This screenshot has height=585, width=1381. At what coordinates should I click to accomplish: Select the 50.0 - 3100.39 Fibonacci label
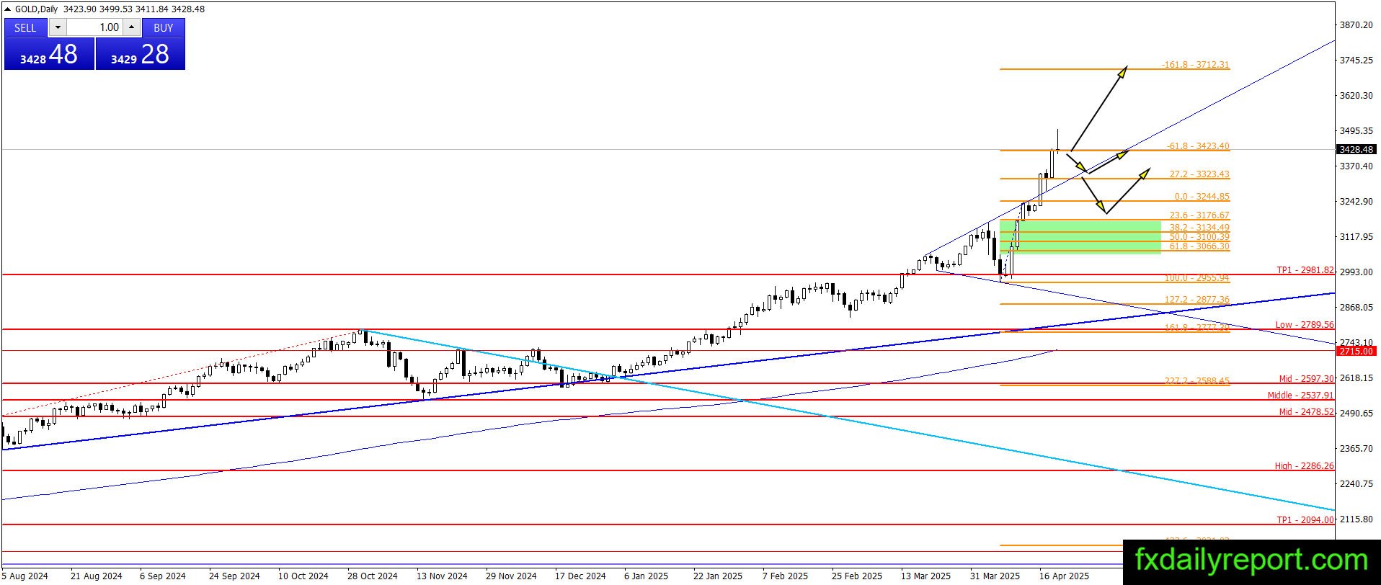coord(1199,237)
